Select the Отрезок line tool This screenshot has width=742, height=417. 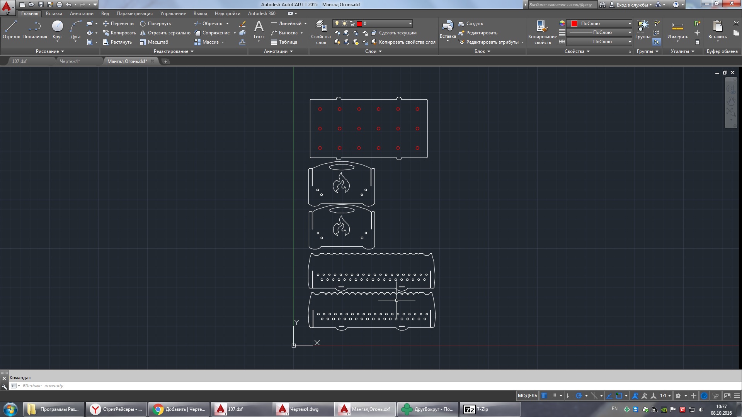point(11,30)
